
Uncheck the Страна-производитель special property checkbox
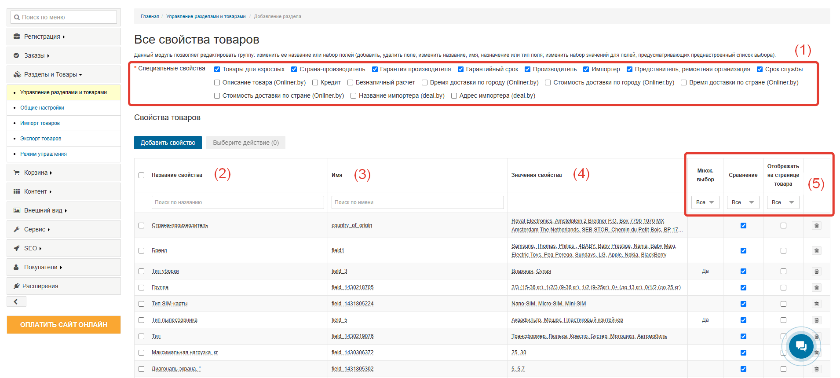click(294, 70)
